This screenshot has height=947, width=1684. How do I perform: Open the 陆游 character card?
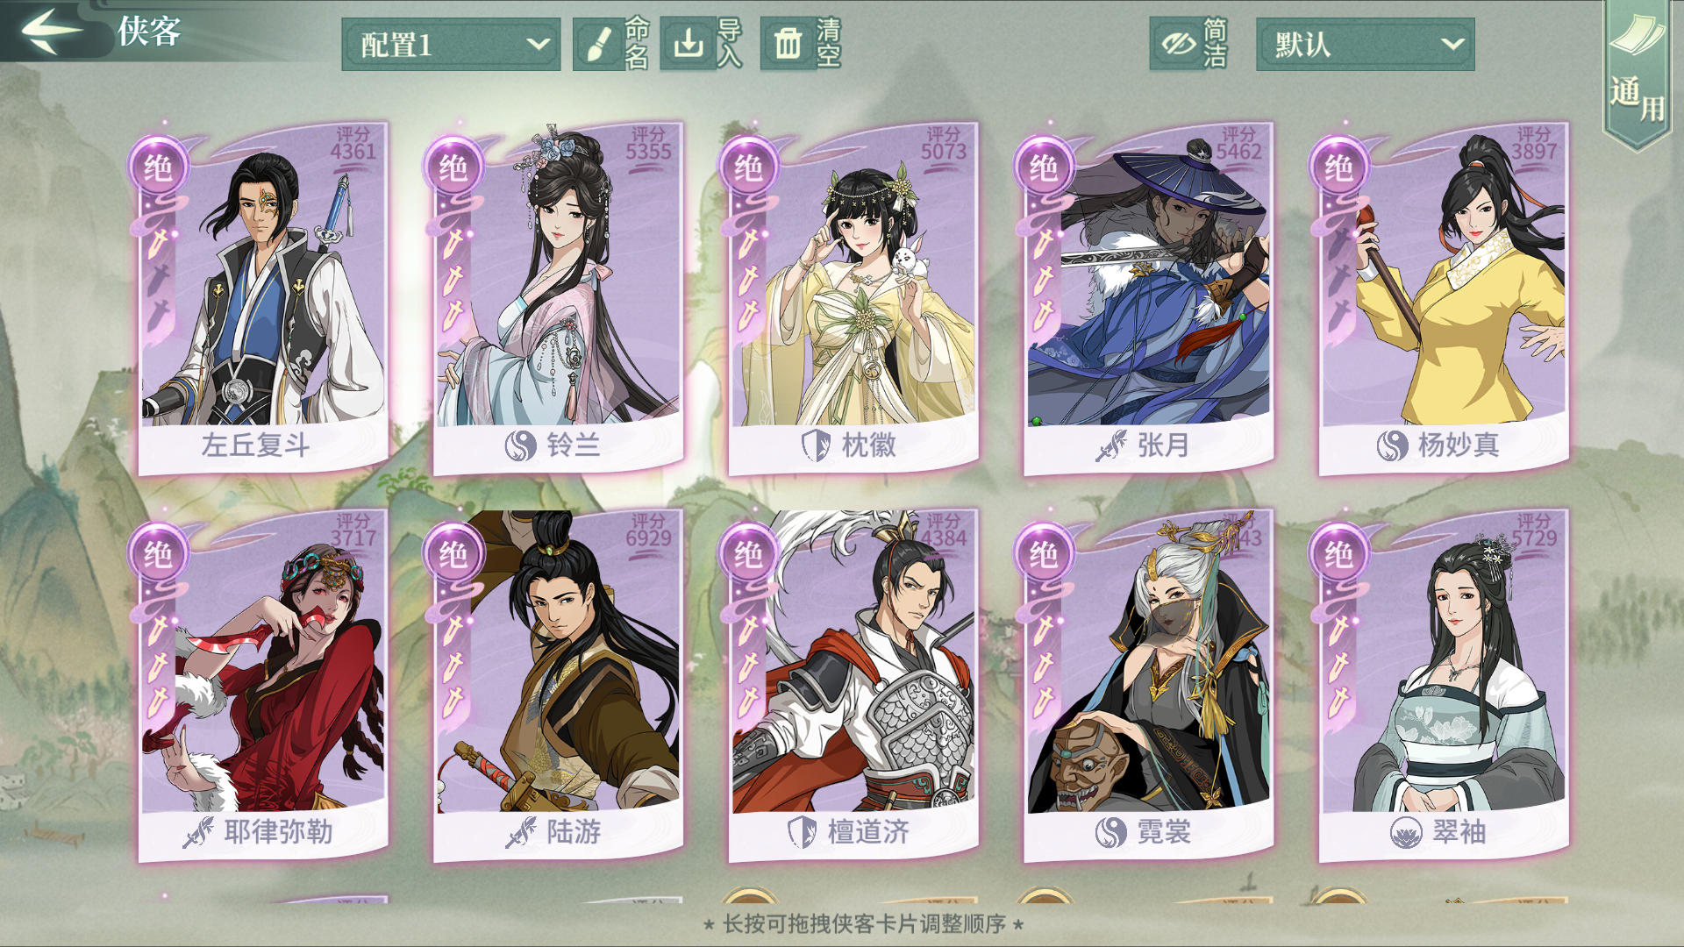click(x=558, y=686)
